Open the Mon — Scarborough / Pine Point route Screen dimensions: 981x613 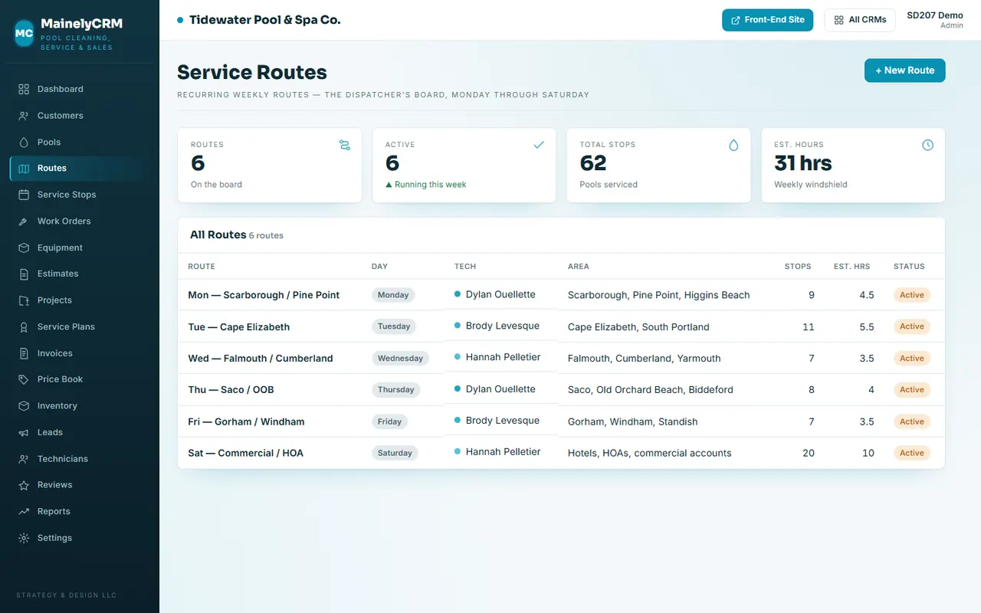tap(264, 295)
